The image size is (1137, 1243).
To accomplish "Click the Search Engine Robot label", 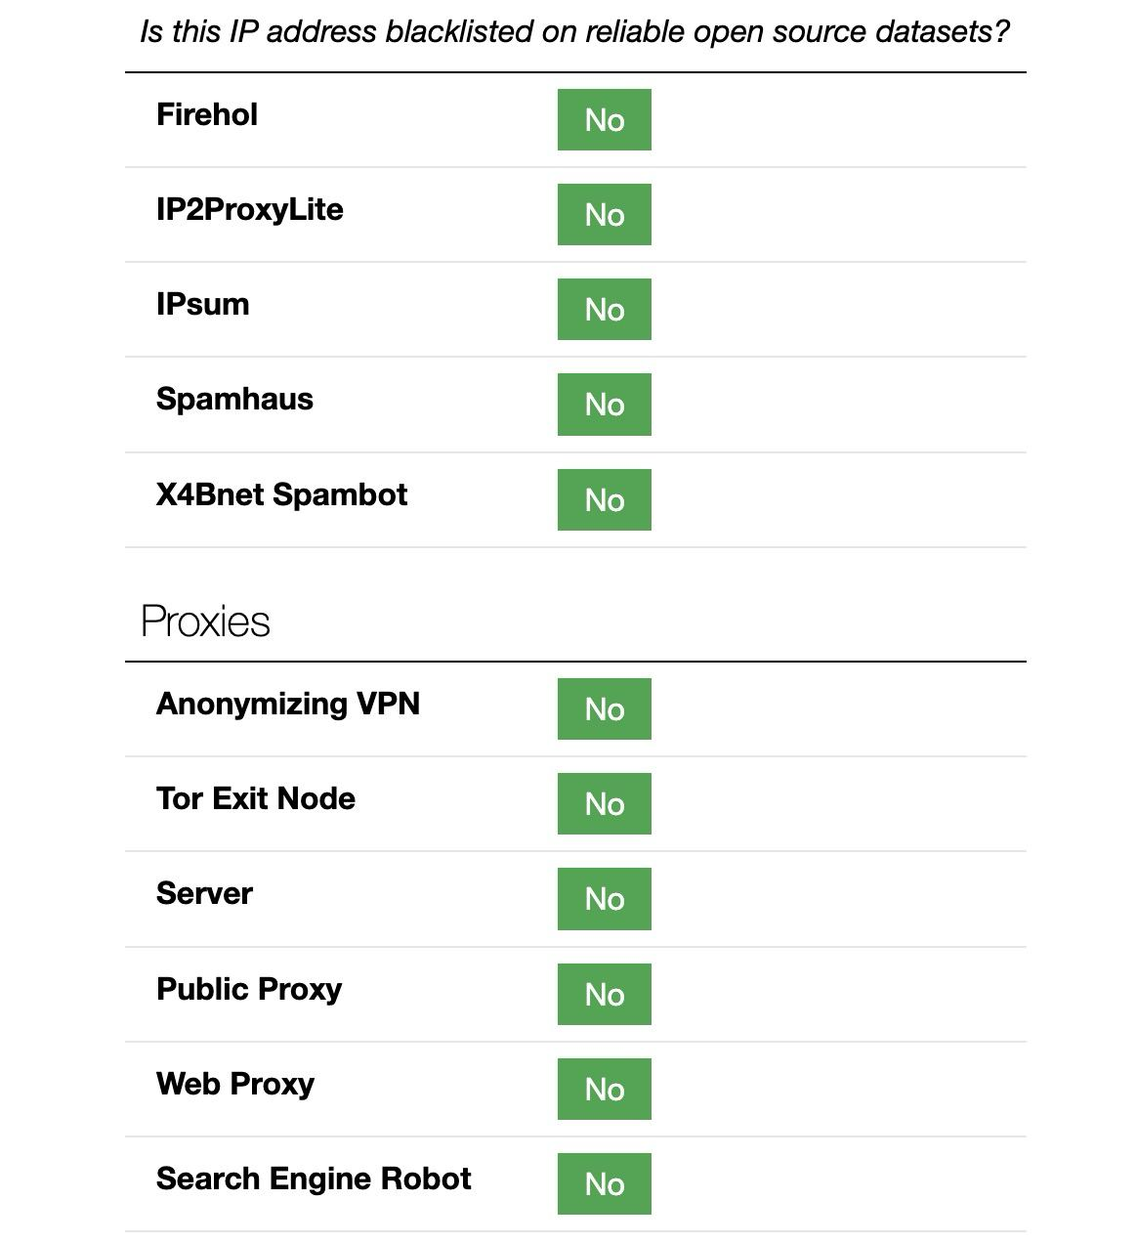I will pos(313,1179).
